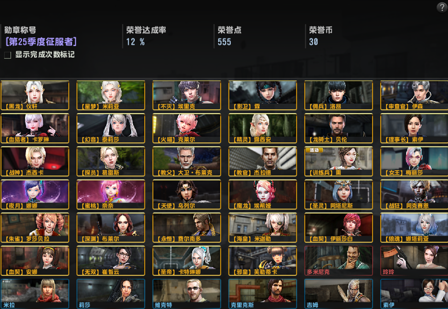Select the 【黑龙】仪轩 character card
This screenshot has width=448, height=309.
click(x=35, y=95)
